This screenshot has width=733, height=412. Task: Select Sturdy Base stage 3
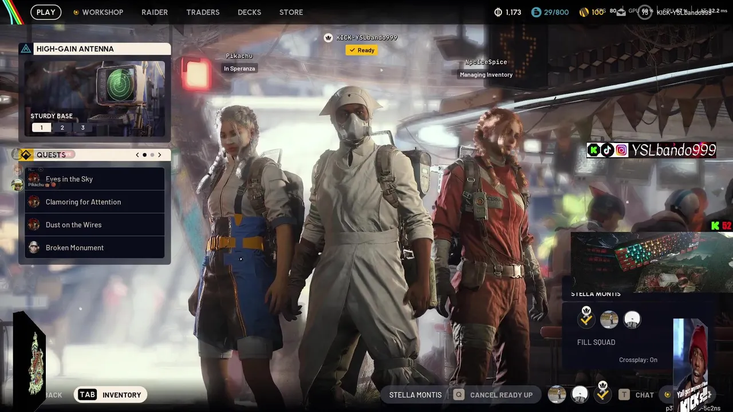click(x=82, y=128)
